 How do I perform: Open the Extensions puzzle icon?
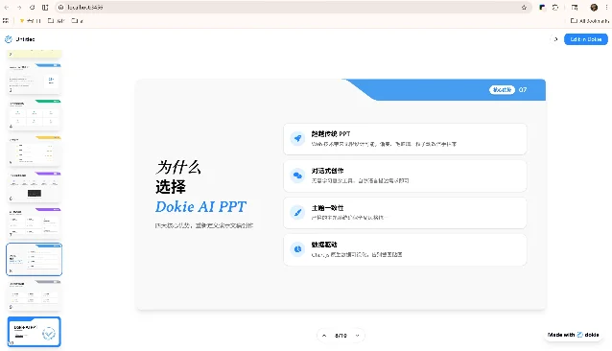(x=555, y=8)
